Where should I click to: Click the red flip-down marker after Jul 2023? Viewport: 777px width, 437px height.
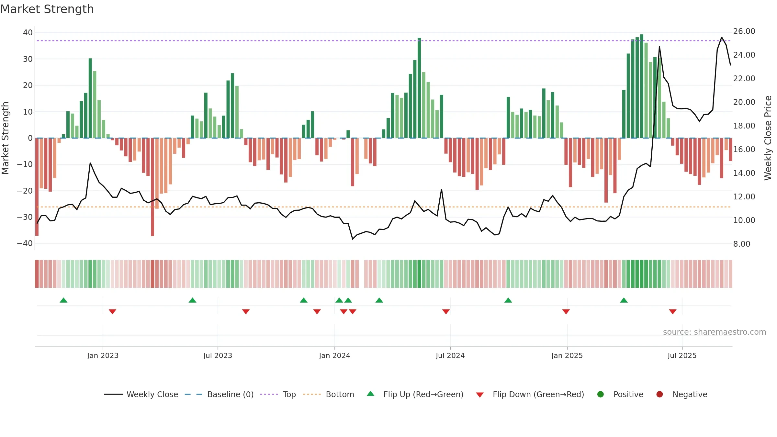246,311
